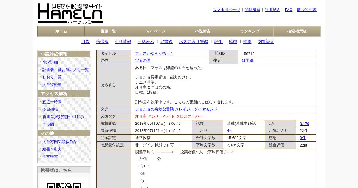Open the author page 紅羽都
The height and width of the screenshot is (188, 358).
248,61
